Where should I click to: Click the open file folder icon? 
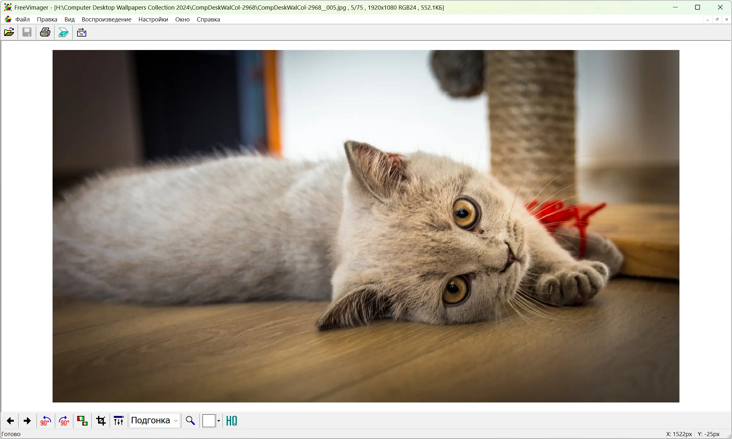click(9, 32)
